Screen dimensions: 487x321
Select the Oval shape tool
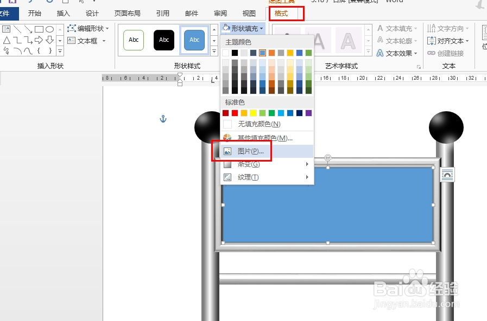[x=50, y=29]
